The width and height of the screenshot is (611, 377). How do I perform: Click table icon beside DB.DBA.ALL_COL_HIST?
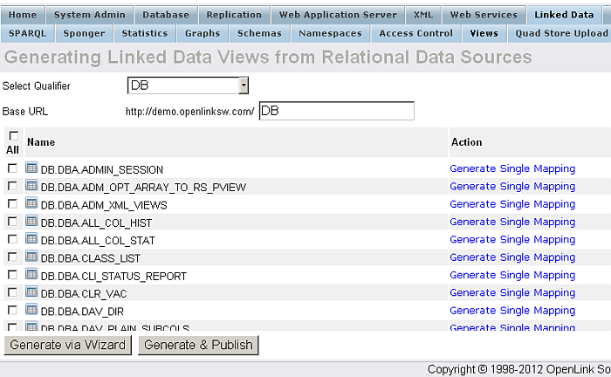[x=31, y=221]
